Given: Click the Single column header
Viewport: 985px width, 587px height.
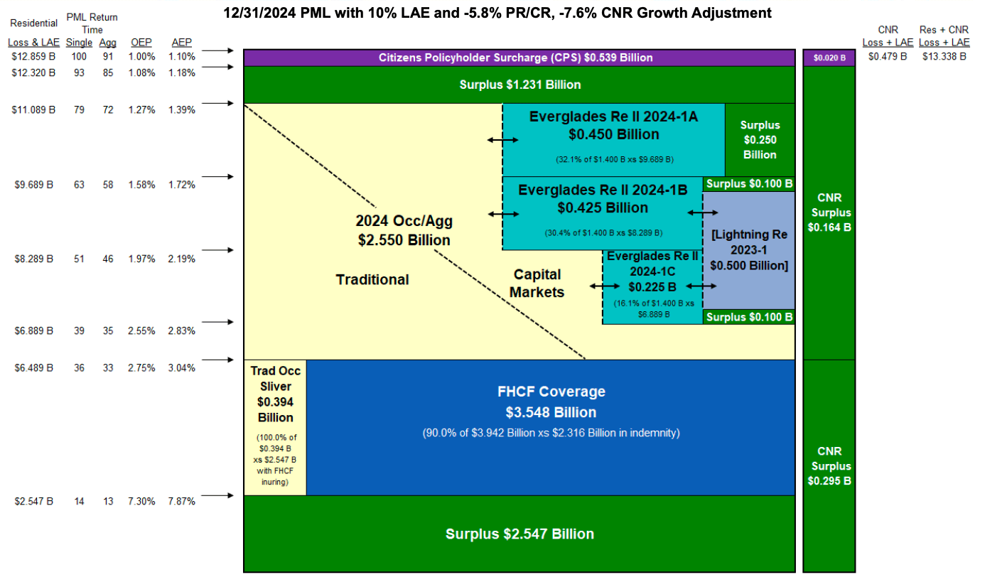Looking at the screenshot, I should 79,43.
